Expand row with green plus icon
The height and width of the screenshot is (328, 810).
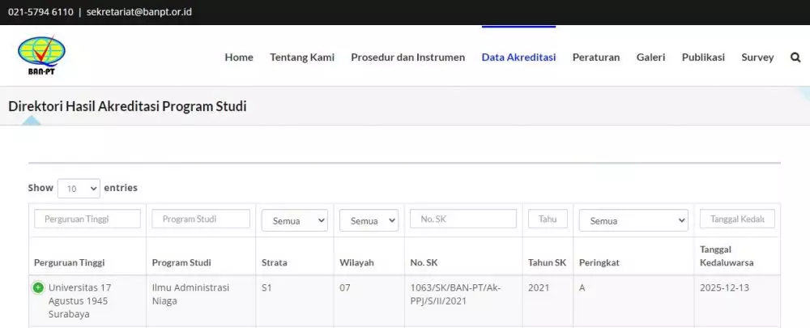coord(38,288)
